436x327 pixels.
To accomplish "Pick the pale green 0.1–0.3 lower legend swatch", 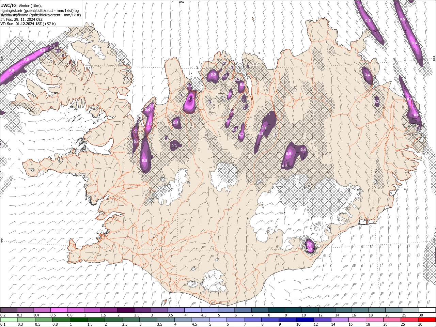I will coord(9,320).
